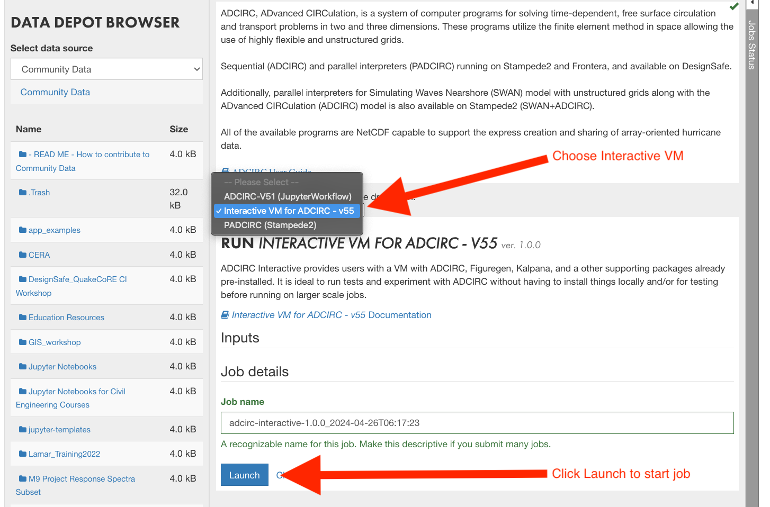Click folder icon beside READ ME entry
The height and width of the screenshot is (507, 770).
coord(23,155)
